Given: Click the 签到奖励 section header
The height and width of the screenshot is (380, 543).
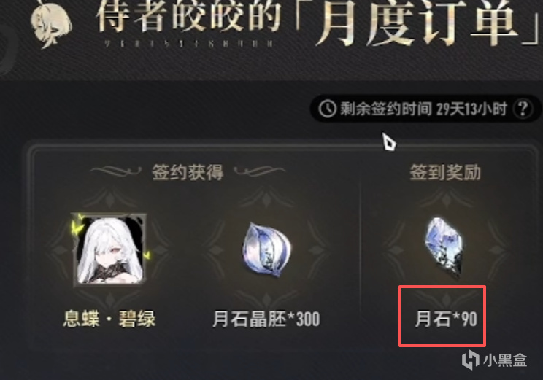Looking at the screenshot, I should pos(445,172).
